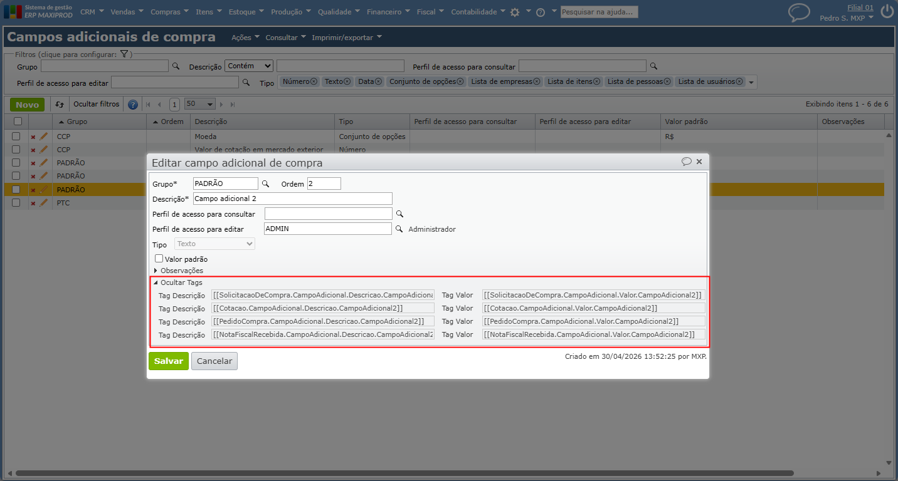Sort the grid by the Grupo column

pyautogui.click(x=77, y=122)
